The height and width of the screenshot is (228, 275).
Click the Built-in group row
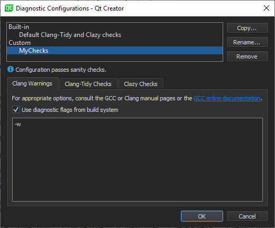click(115, 27)
